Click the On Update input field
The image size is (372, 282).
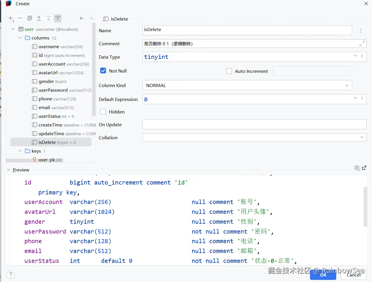(x=254, y=124)
